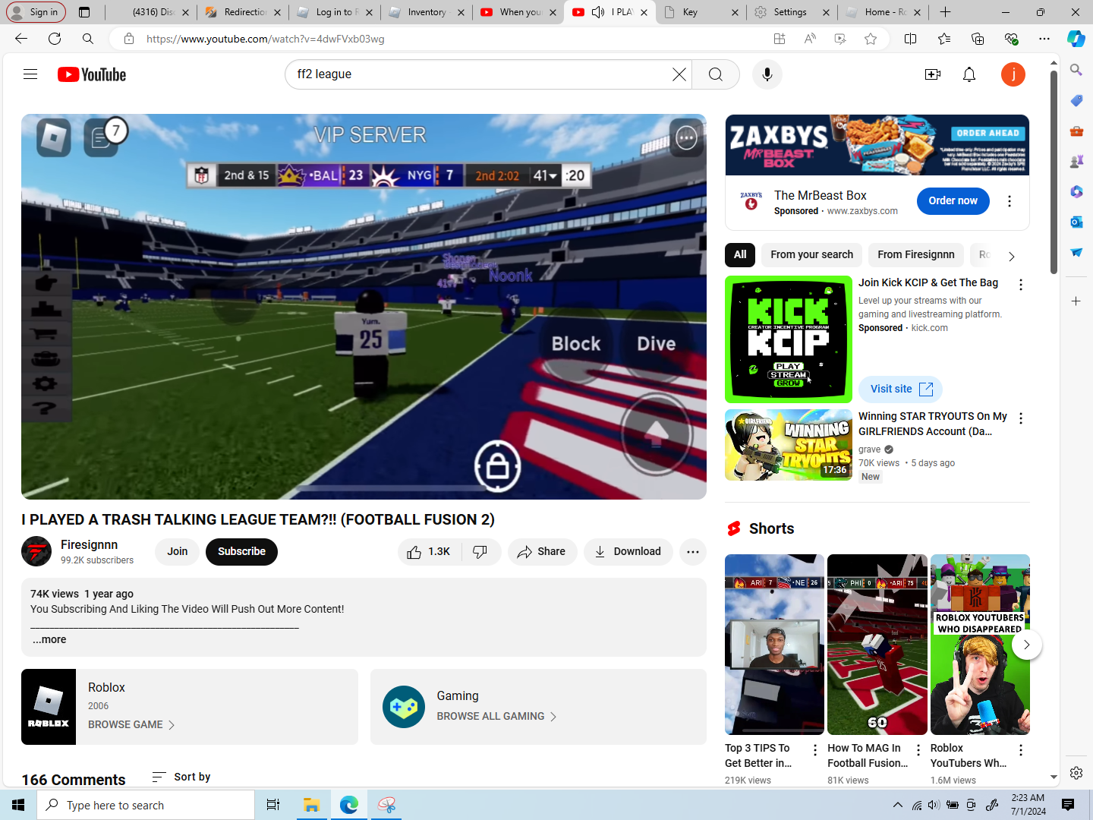Expand the video description with ...more

click(49, 639)
